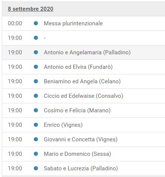This screenshot has height=177, width=165.
Task: Open the Ciccio ed Edelwaise (Consalvo) event
Action: coord(84,96)
